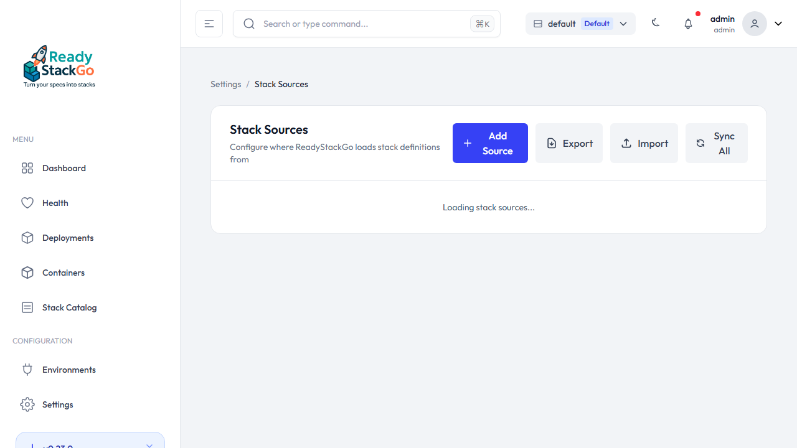Expand the version panel chevron at sidebar bottom
Image resolution: width=797 pixels, height=448 pixels.
[149, 444]
